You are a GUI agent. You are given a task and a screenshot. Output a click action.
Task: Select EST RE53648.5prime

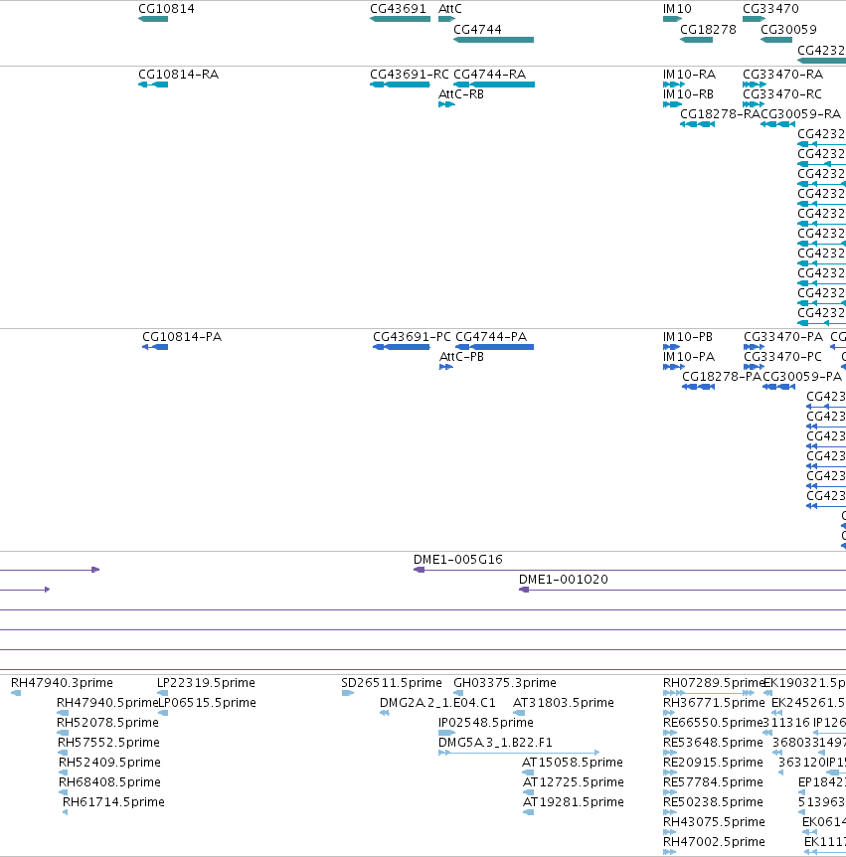click(x=670, y=753)
